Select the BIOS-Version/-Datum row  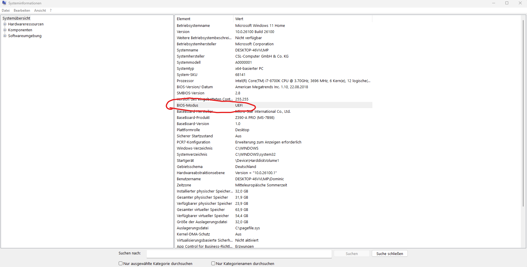pos(274,87)
